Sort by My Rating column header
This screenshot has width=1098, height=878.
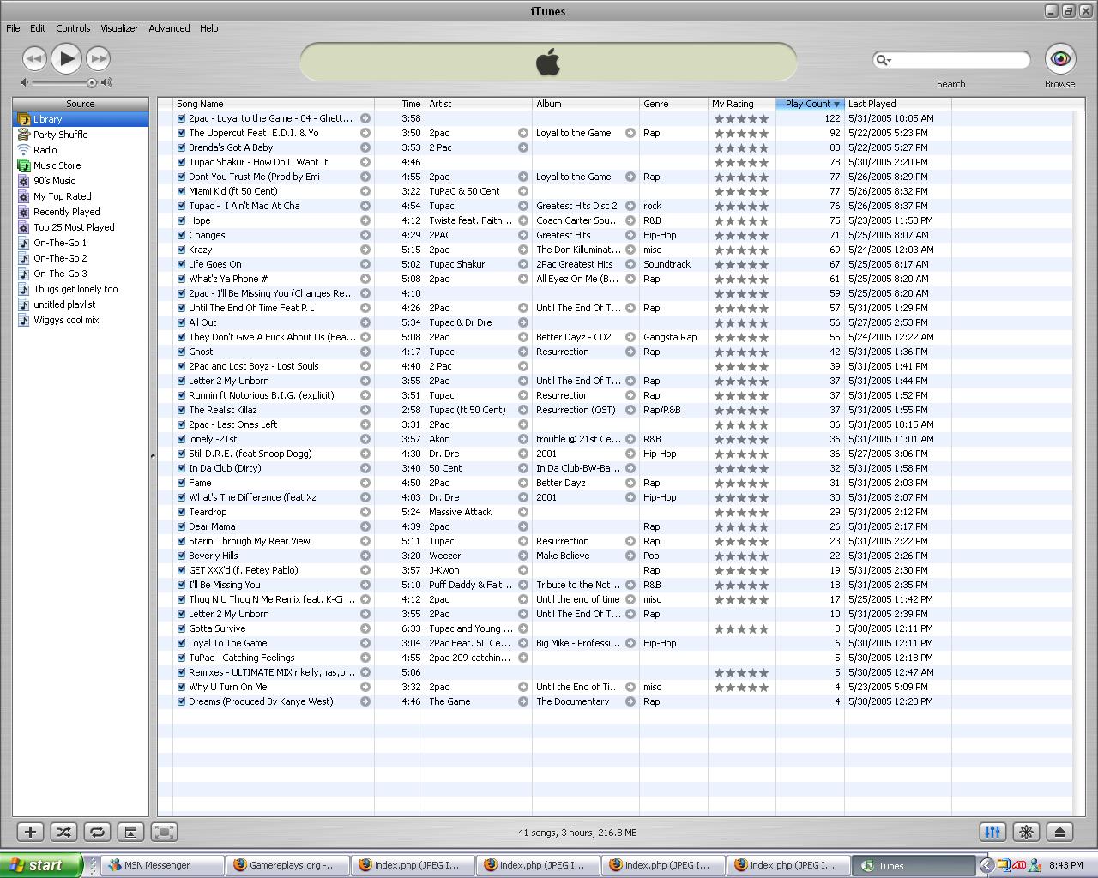[x=742, y=104]
